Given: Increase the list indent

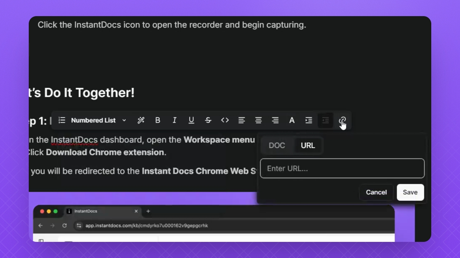Looking at the screenshot, I should coord(309,120).
